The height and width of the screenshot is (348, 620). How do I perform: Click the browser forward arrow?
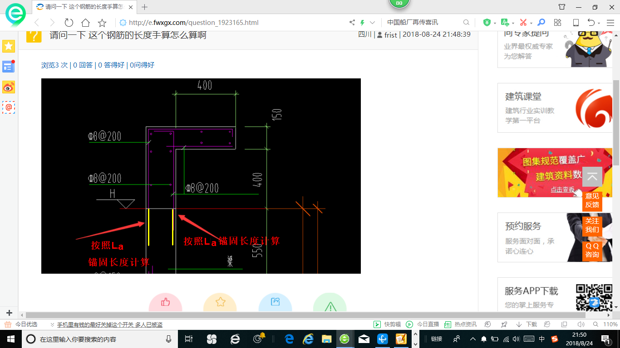52,23
